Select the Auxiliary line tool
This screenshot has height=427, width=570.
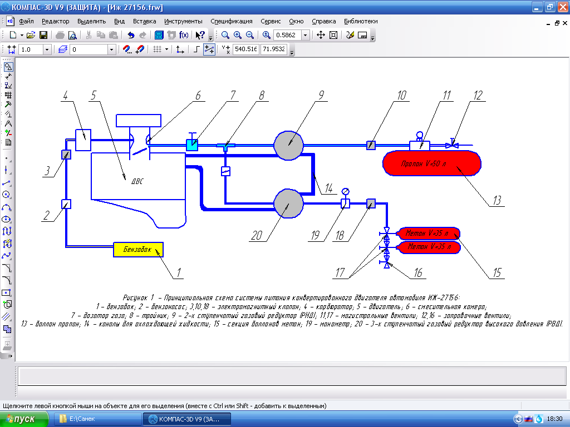[7, 170]
